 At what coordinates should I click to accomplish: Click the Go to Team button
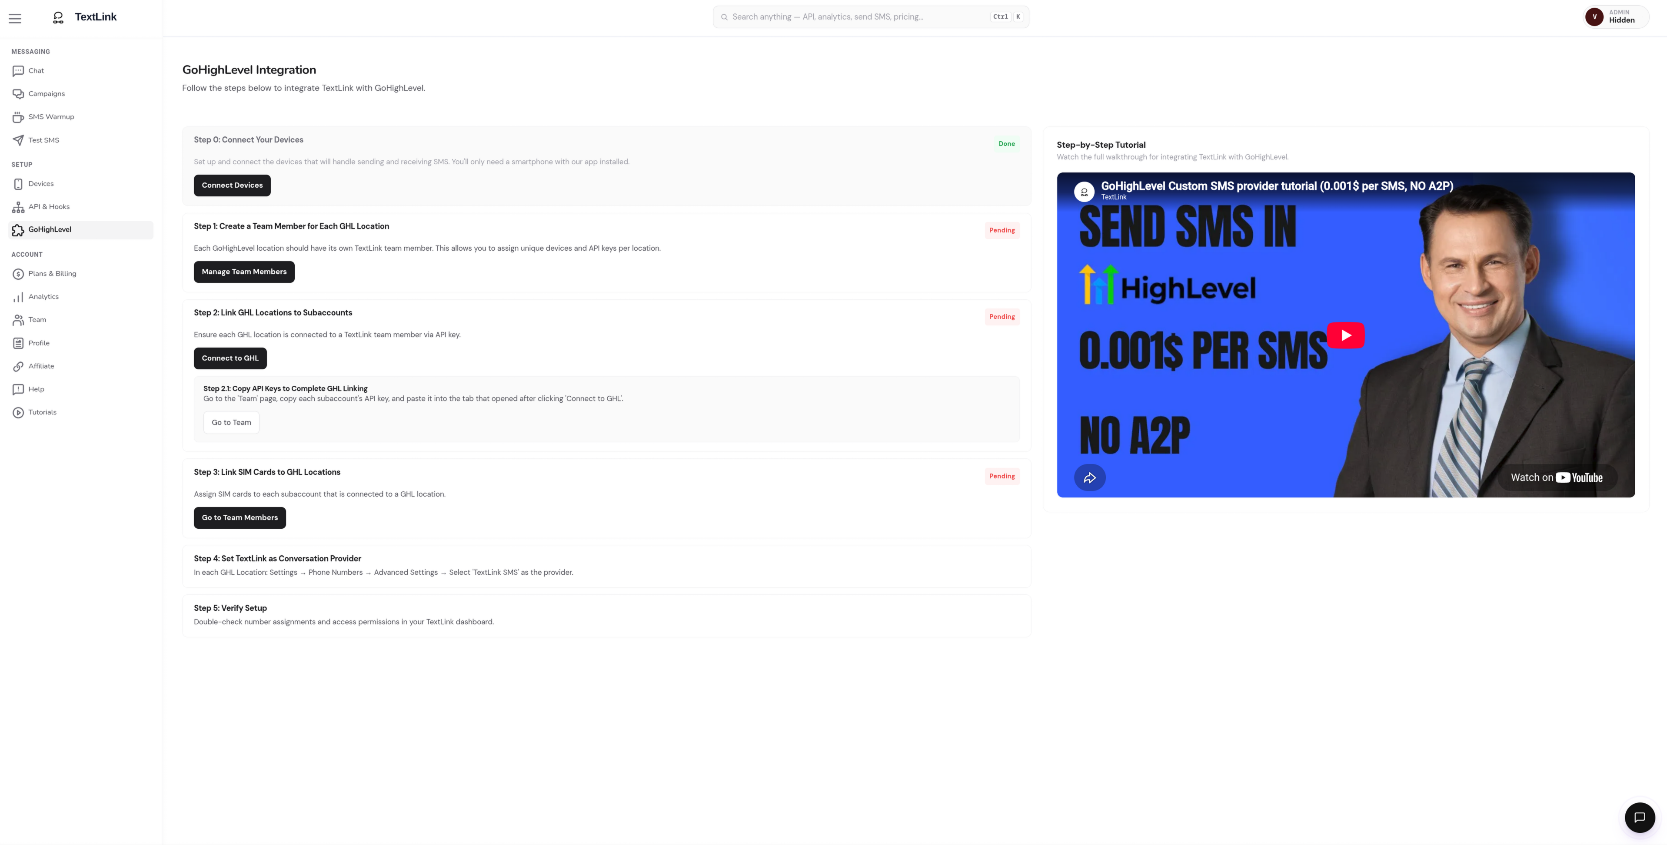(x=231, y=422)
